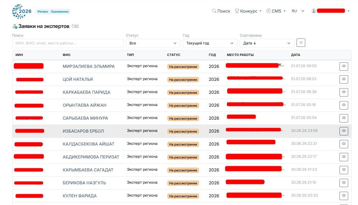Click the user profile avatar icon
The image size is (358, 205).
click(314, 11)
